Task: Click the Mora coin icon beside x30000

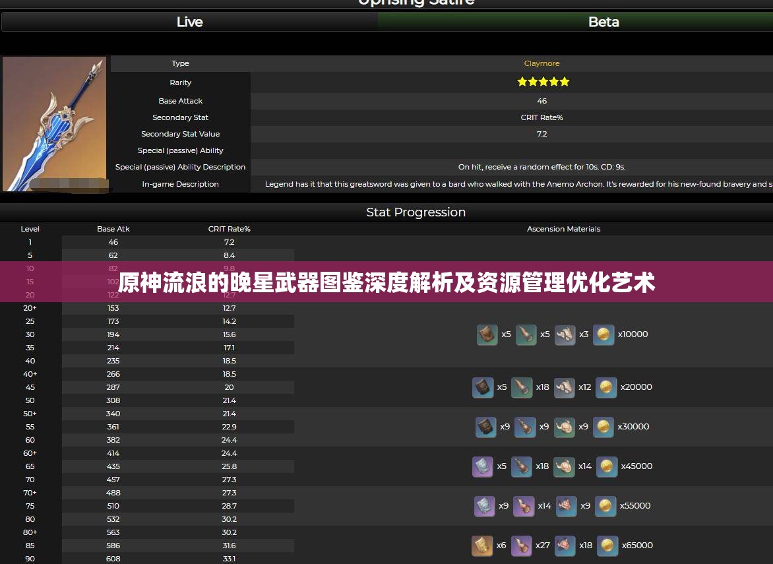Action: coord(603,427)
